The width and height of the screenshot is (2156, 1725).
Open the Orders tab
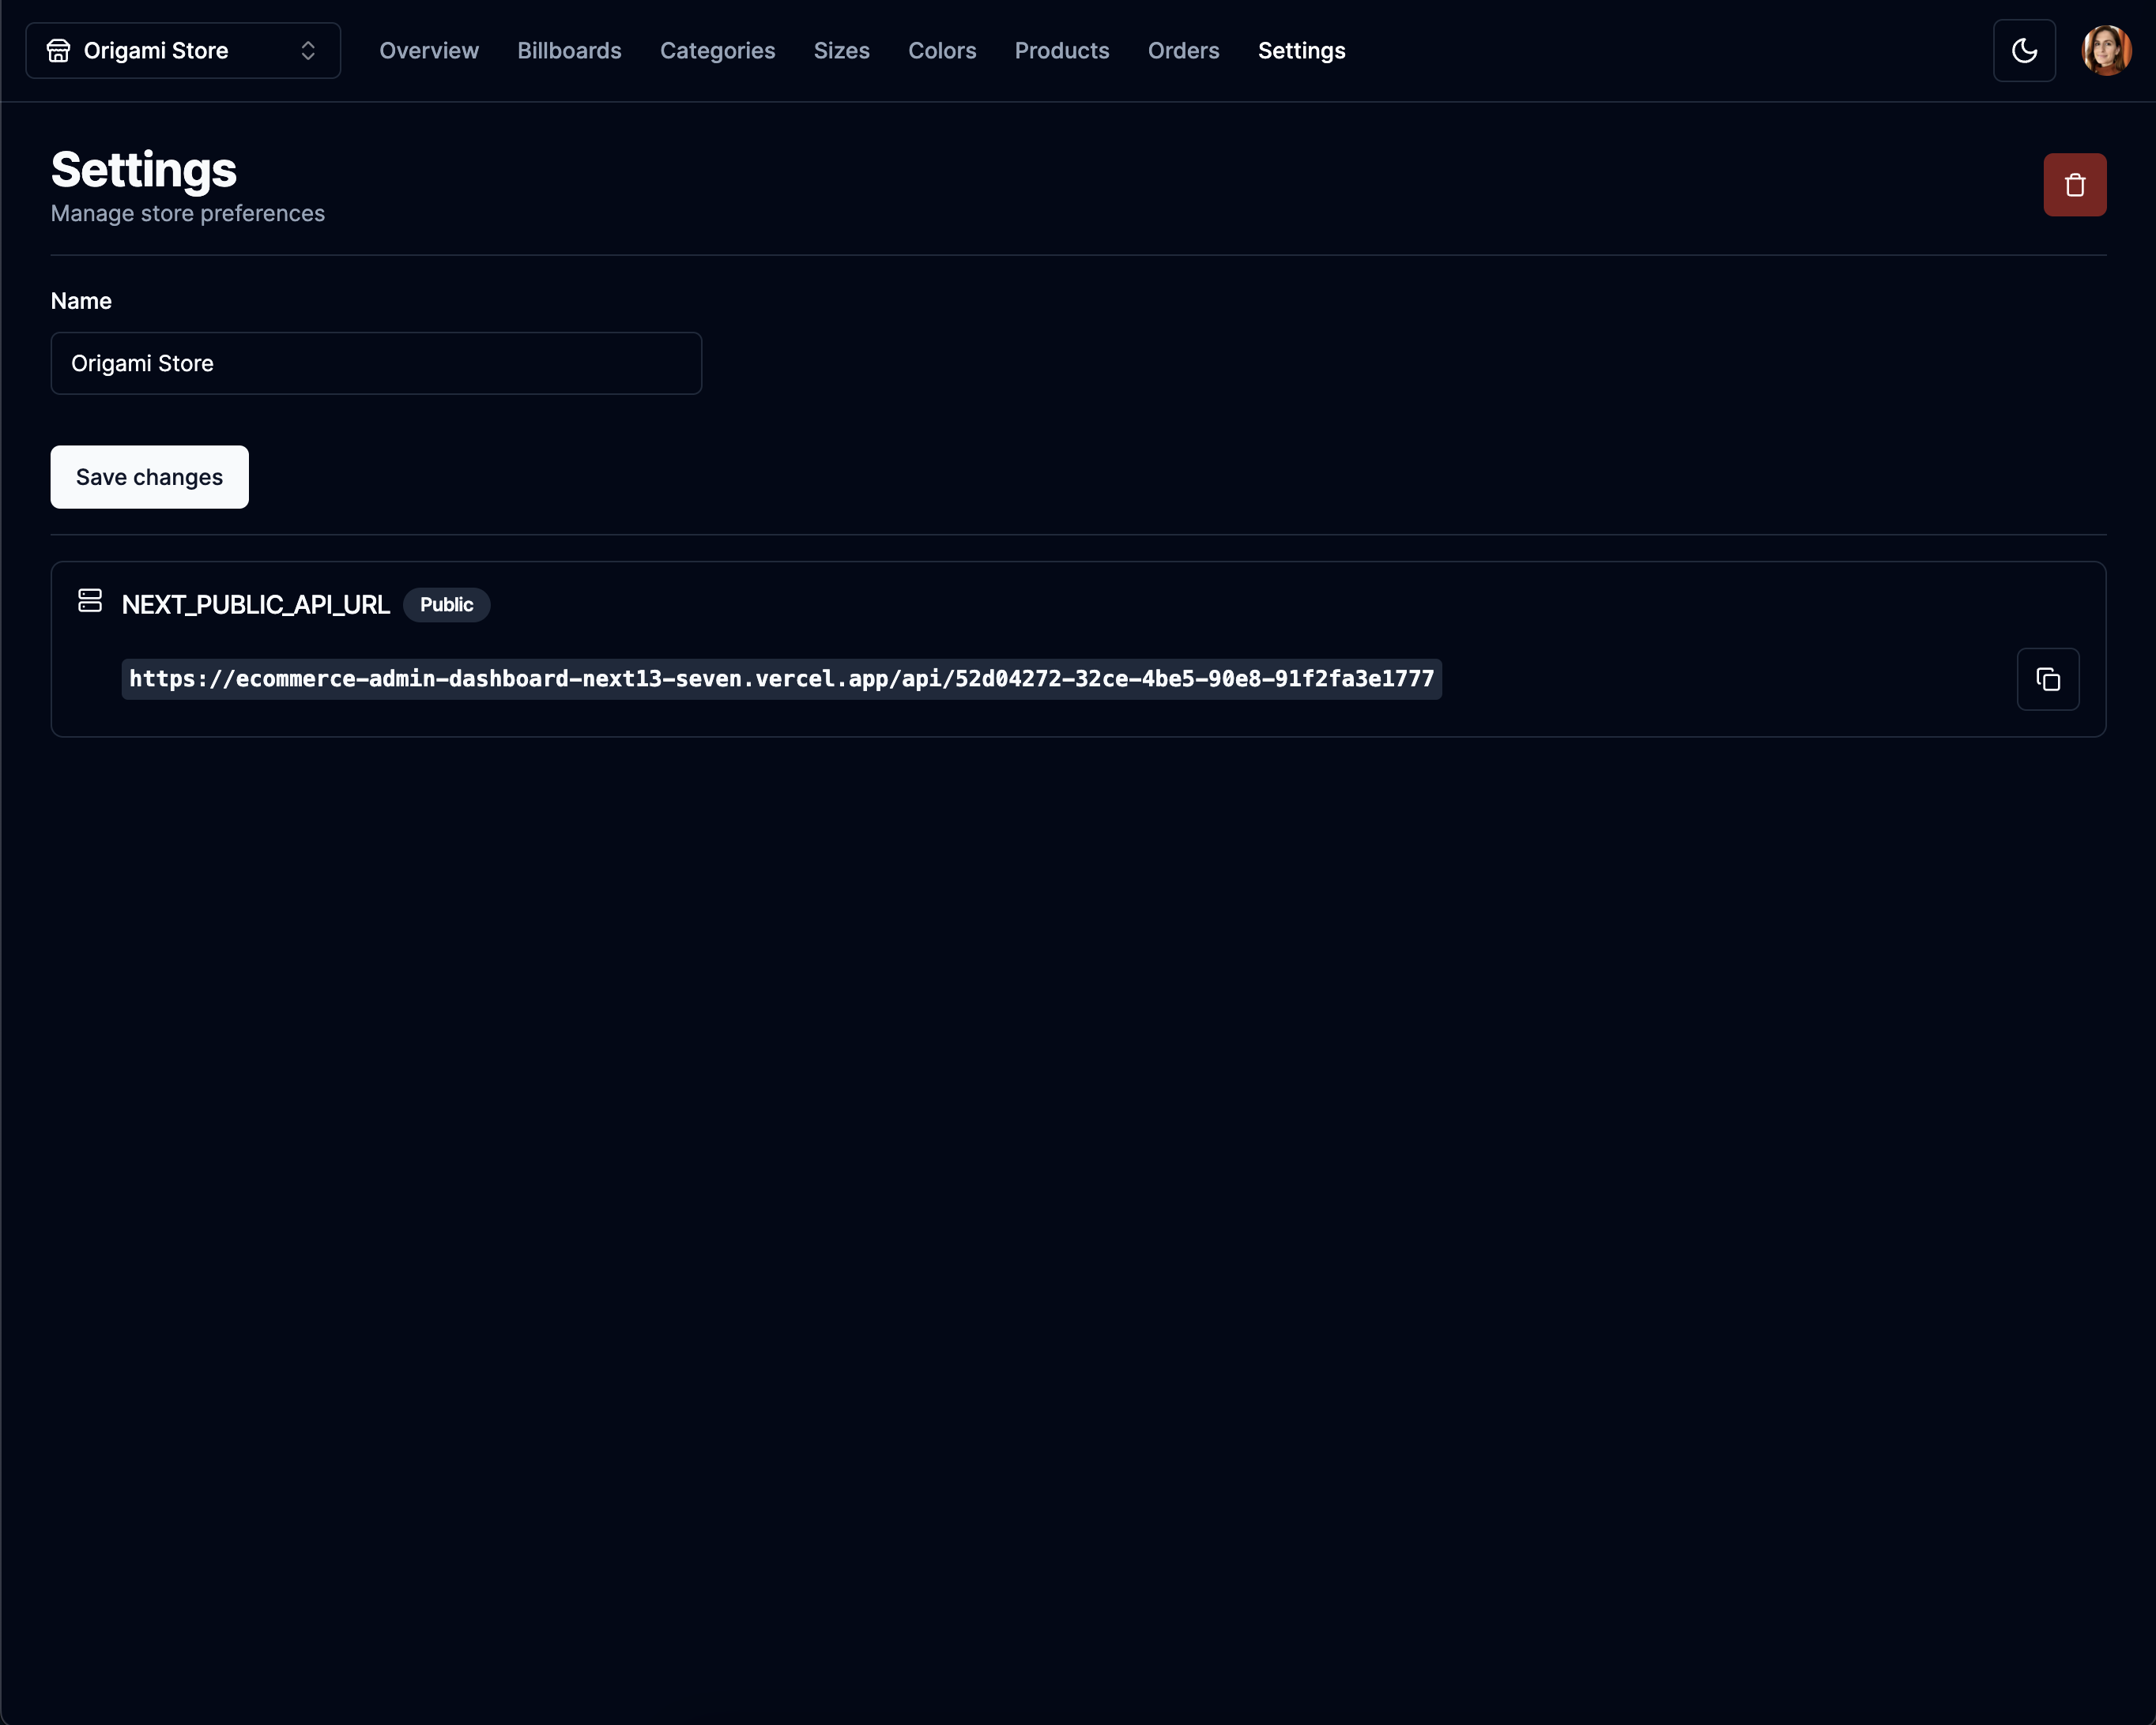click(1183, 51)
